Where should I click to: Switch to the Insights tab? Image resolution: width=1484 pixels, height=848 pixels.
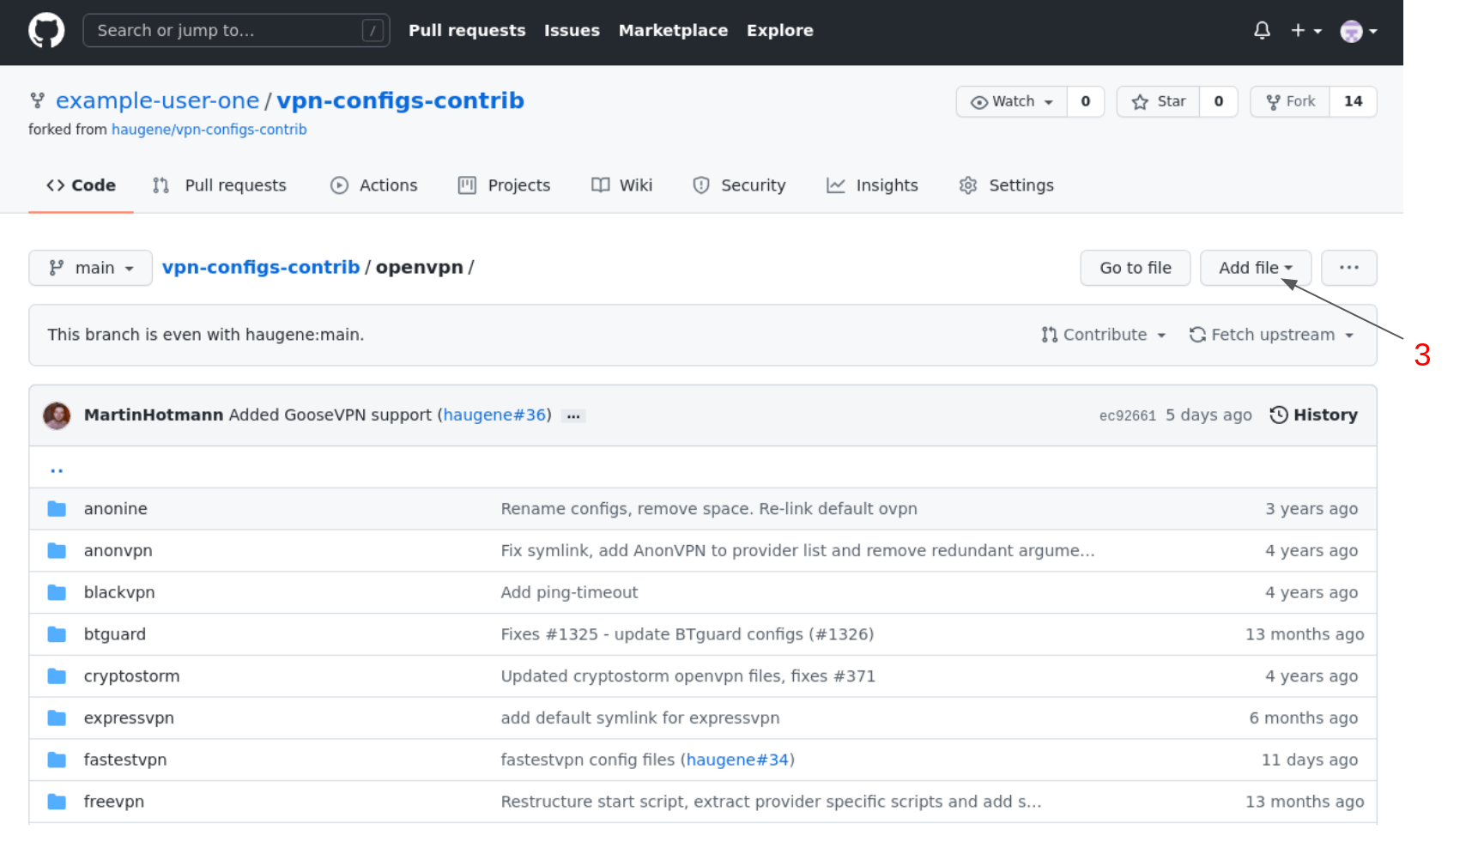(872, 185)
